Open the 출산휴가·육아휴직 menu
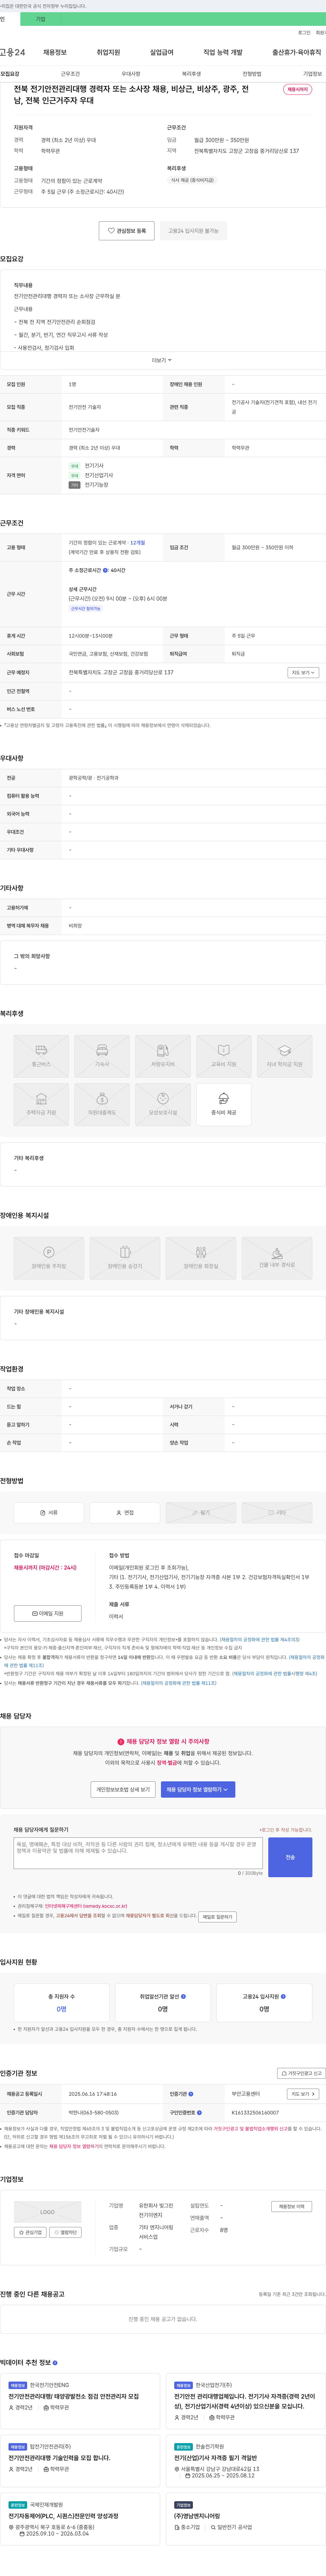This screenshot has width=326, height=2576. tap(297, 52)
